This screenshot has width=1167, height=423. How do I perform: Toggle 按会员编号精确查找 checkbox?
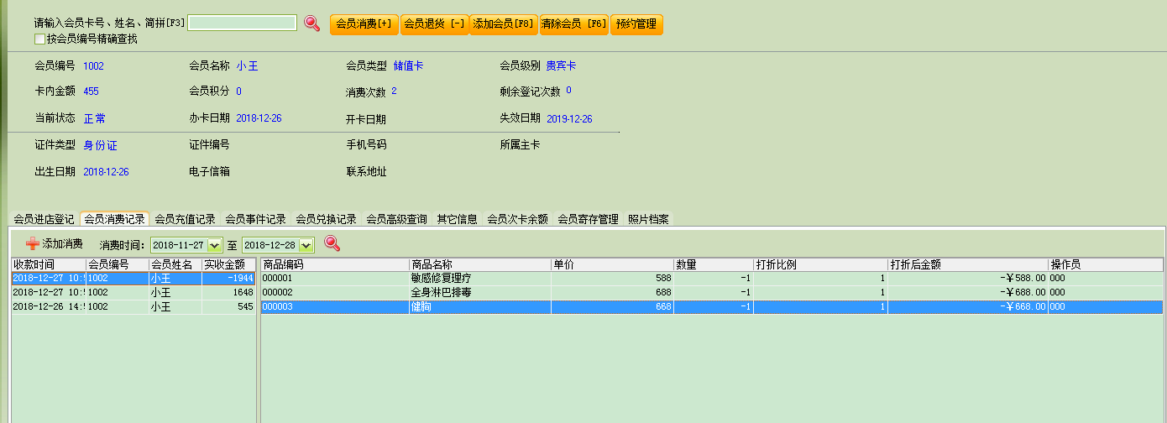[39, 39]
